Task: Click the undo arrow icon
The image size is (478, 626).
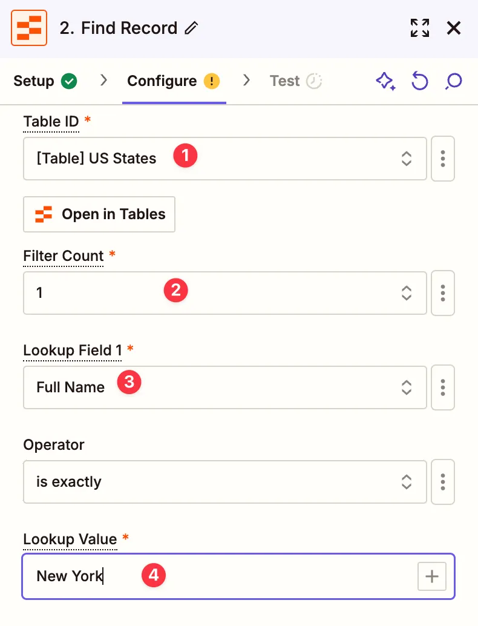Action: point(419,81)
